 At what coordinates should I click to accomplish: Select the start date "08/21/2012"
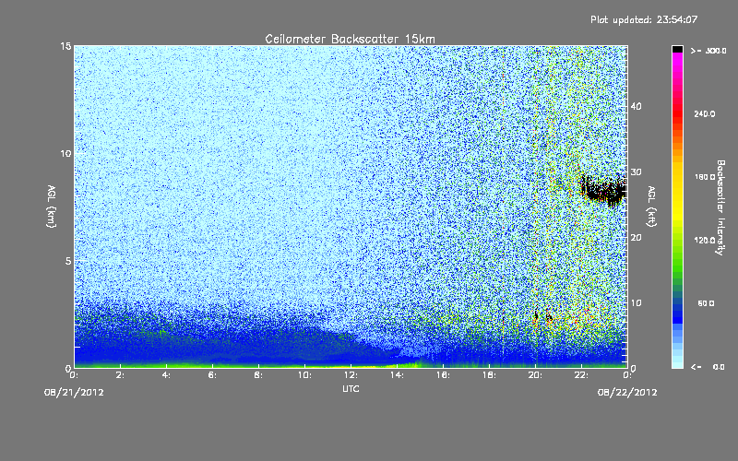point(74,392)
